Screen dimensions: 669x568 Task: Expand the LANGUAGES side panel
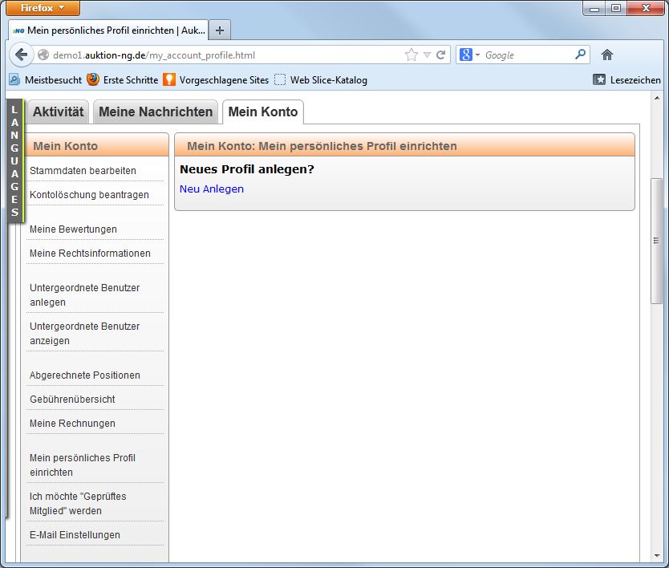click(x=15, y=161)
